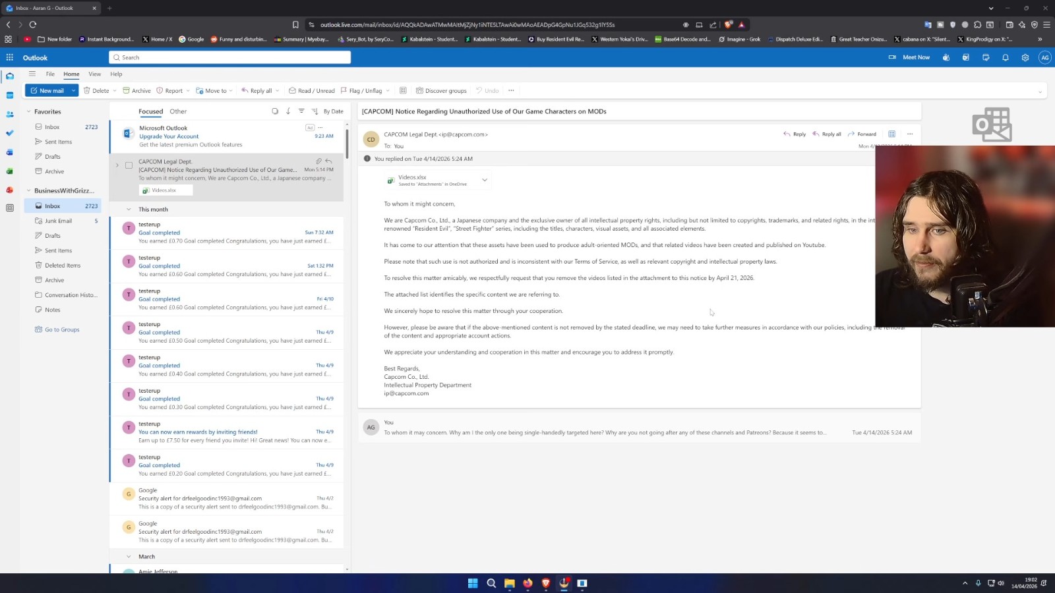Check the CAPCOM Legal Dept. message checkbox
1055x593 pixels.
(x=129, y=165)
